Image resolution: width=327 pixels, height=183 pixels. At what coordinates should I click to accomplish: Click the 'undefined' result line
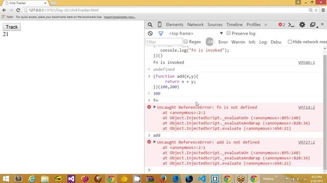(x=163, y=69)
